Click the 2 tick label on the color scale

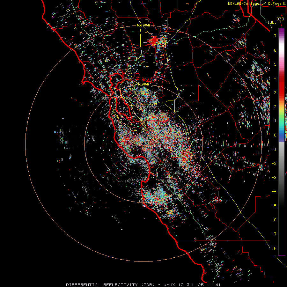[275, 107]
